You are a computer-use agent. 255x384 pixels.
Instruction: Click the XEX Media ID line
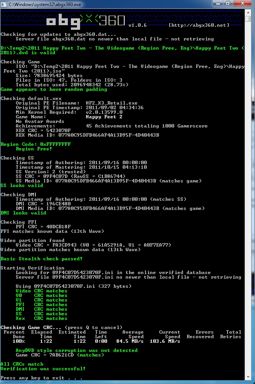click(87, 135)
